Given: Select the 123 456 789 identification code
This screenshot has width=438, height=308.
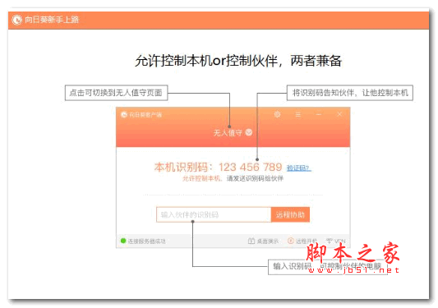Looking at the screenshot, I should click(x=251, y=167).
